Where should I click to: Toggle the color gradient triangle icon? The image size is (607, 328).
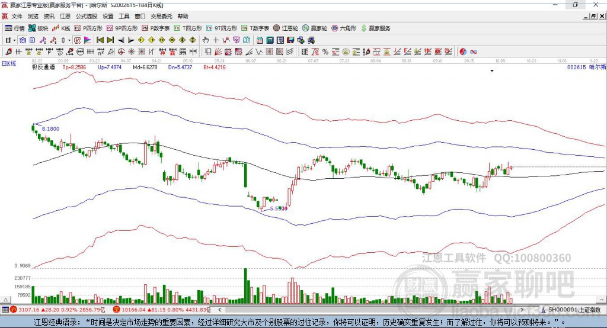88,40
